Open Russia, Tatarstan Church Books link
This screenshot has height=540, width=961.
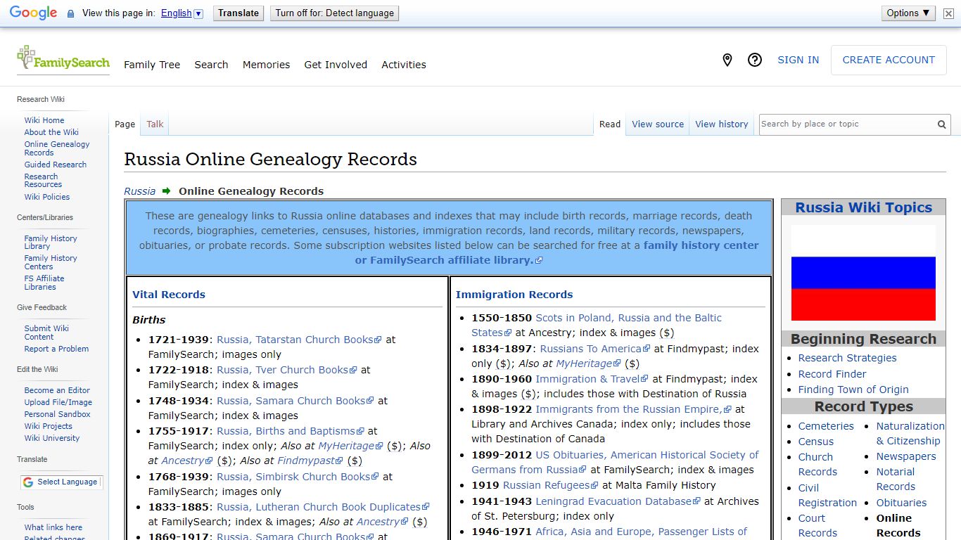[299, 340]
